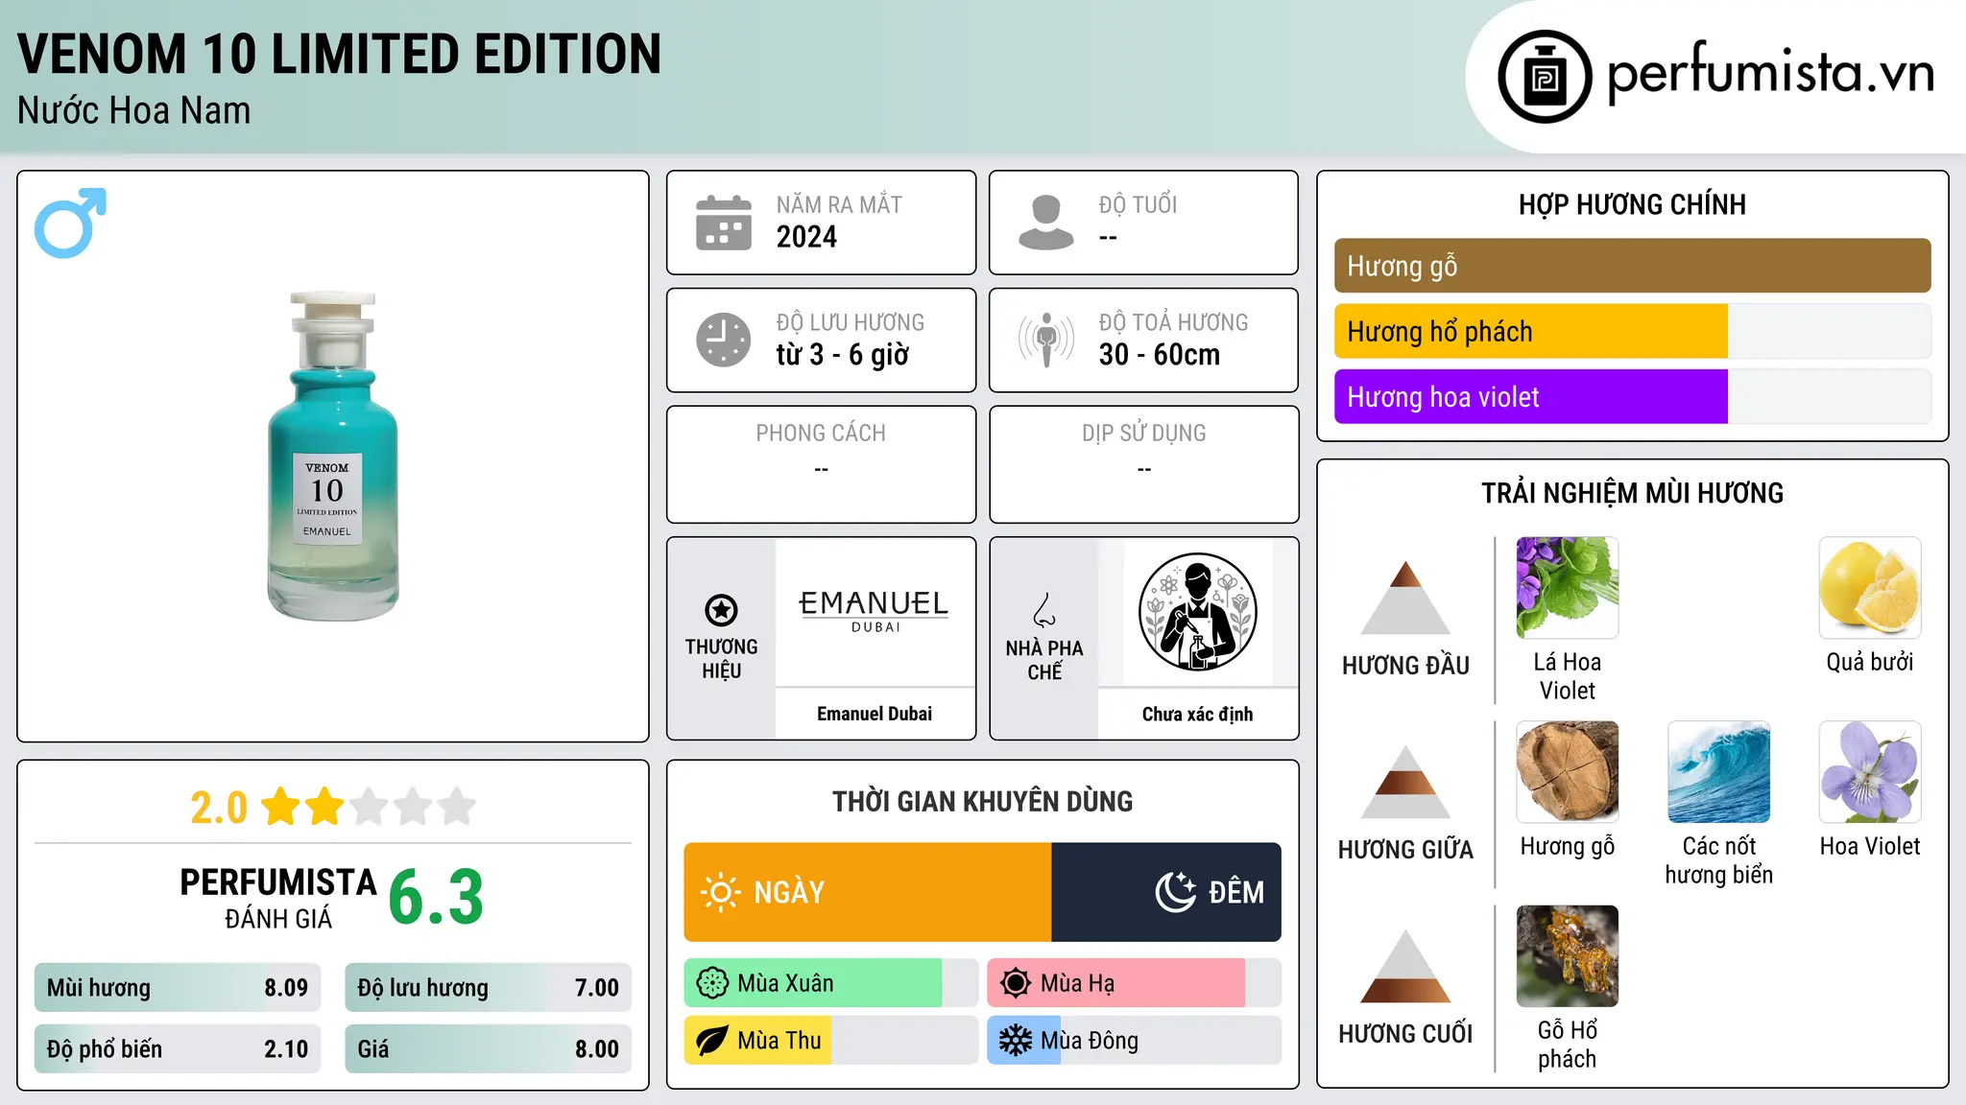Click the Phong cách label
Image resolution: width=1966 pixels, height=1105 pixels.
coord(821,434)
